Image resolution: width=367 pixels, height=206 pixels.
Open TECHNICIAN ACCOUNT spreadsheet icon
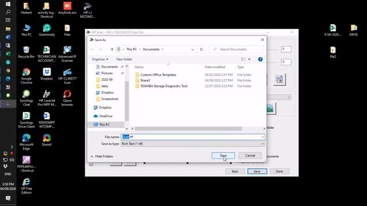pos(46,54)
